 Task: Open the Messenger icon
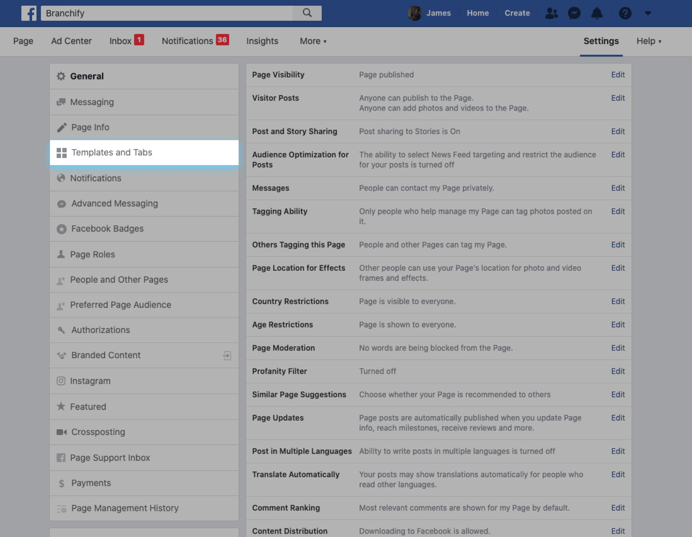[574, 13]
